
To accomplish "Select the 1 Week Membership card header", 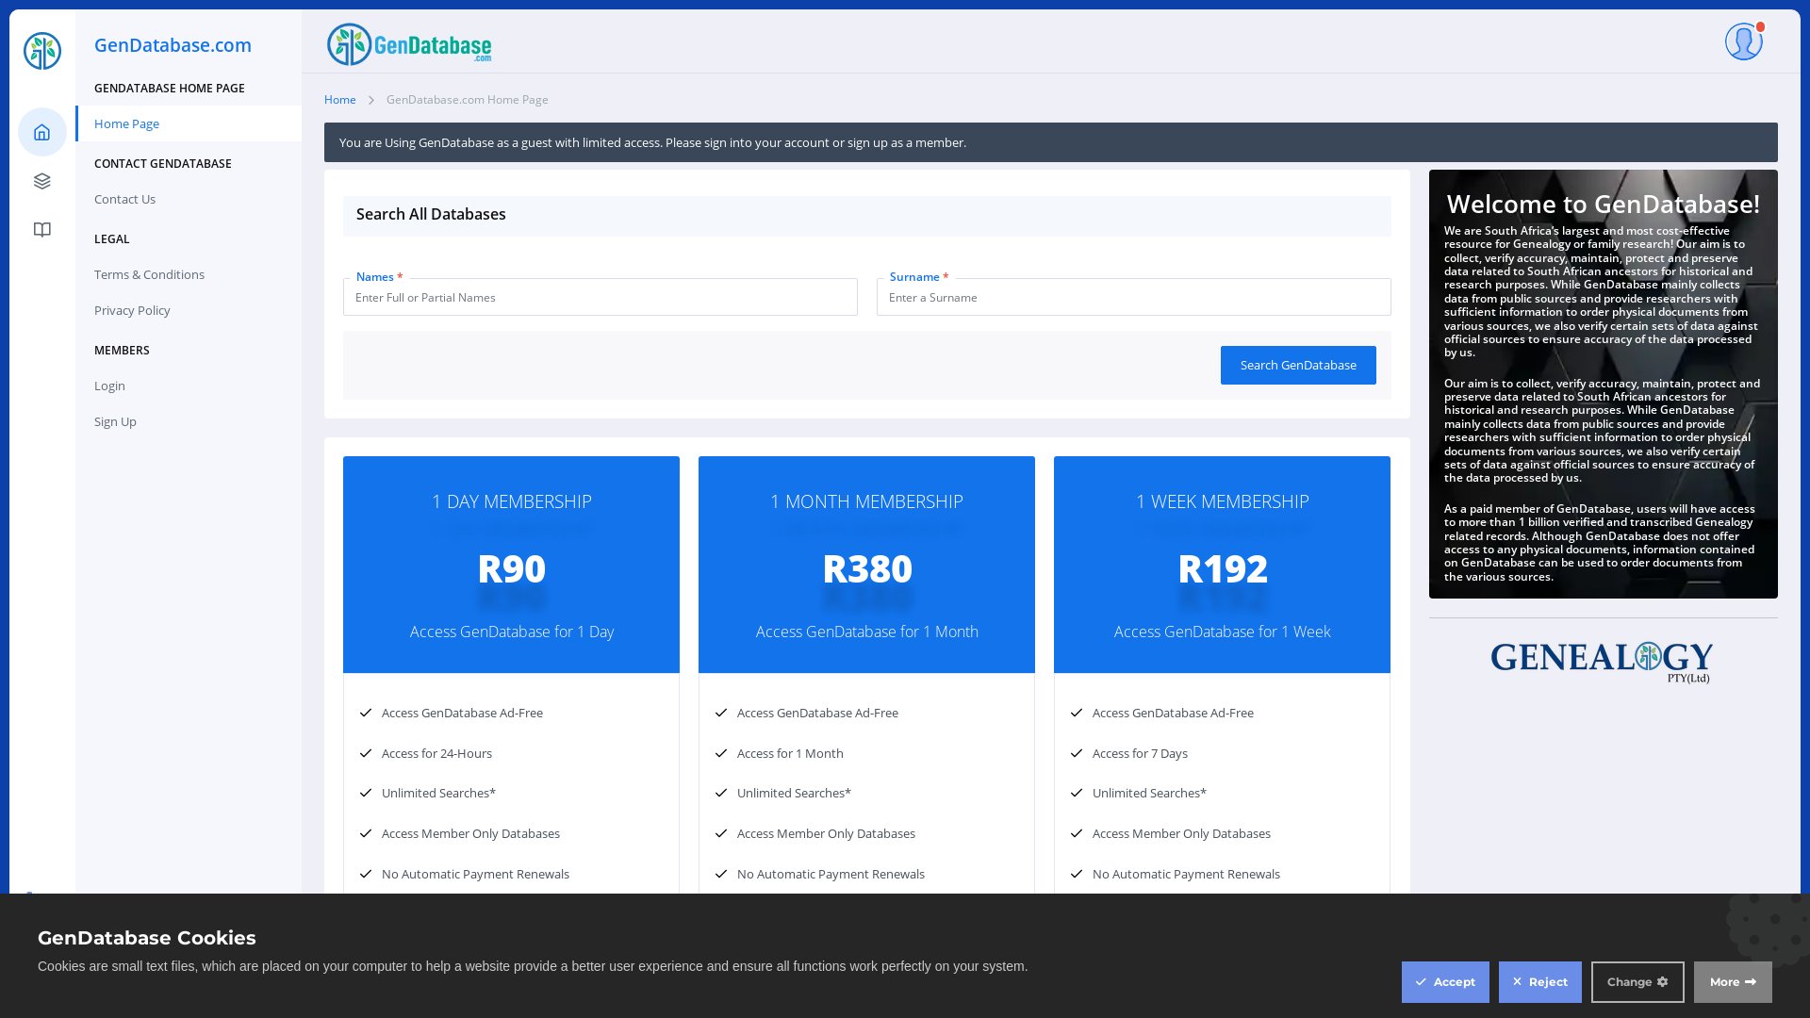I will point(1223,565).
